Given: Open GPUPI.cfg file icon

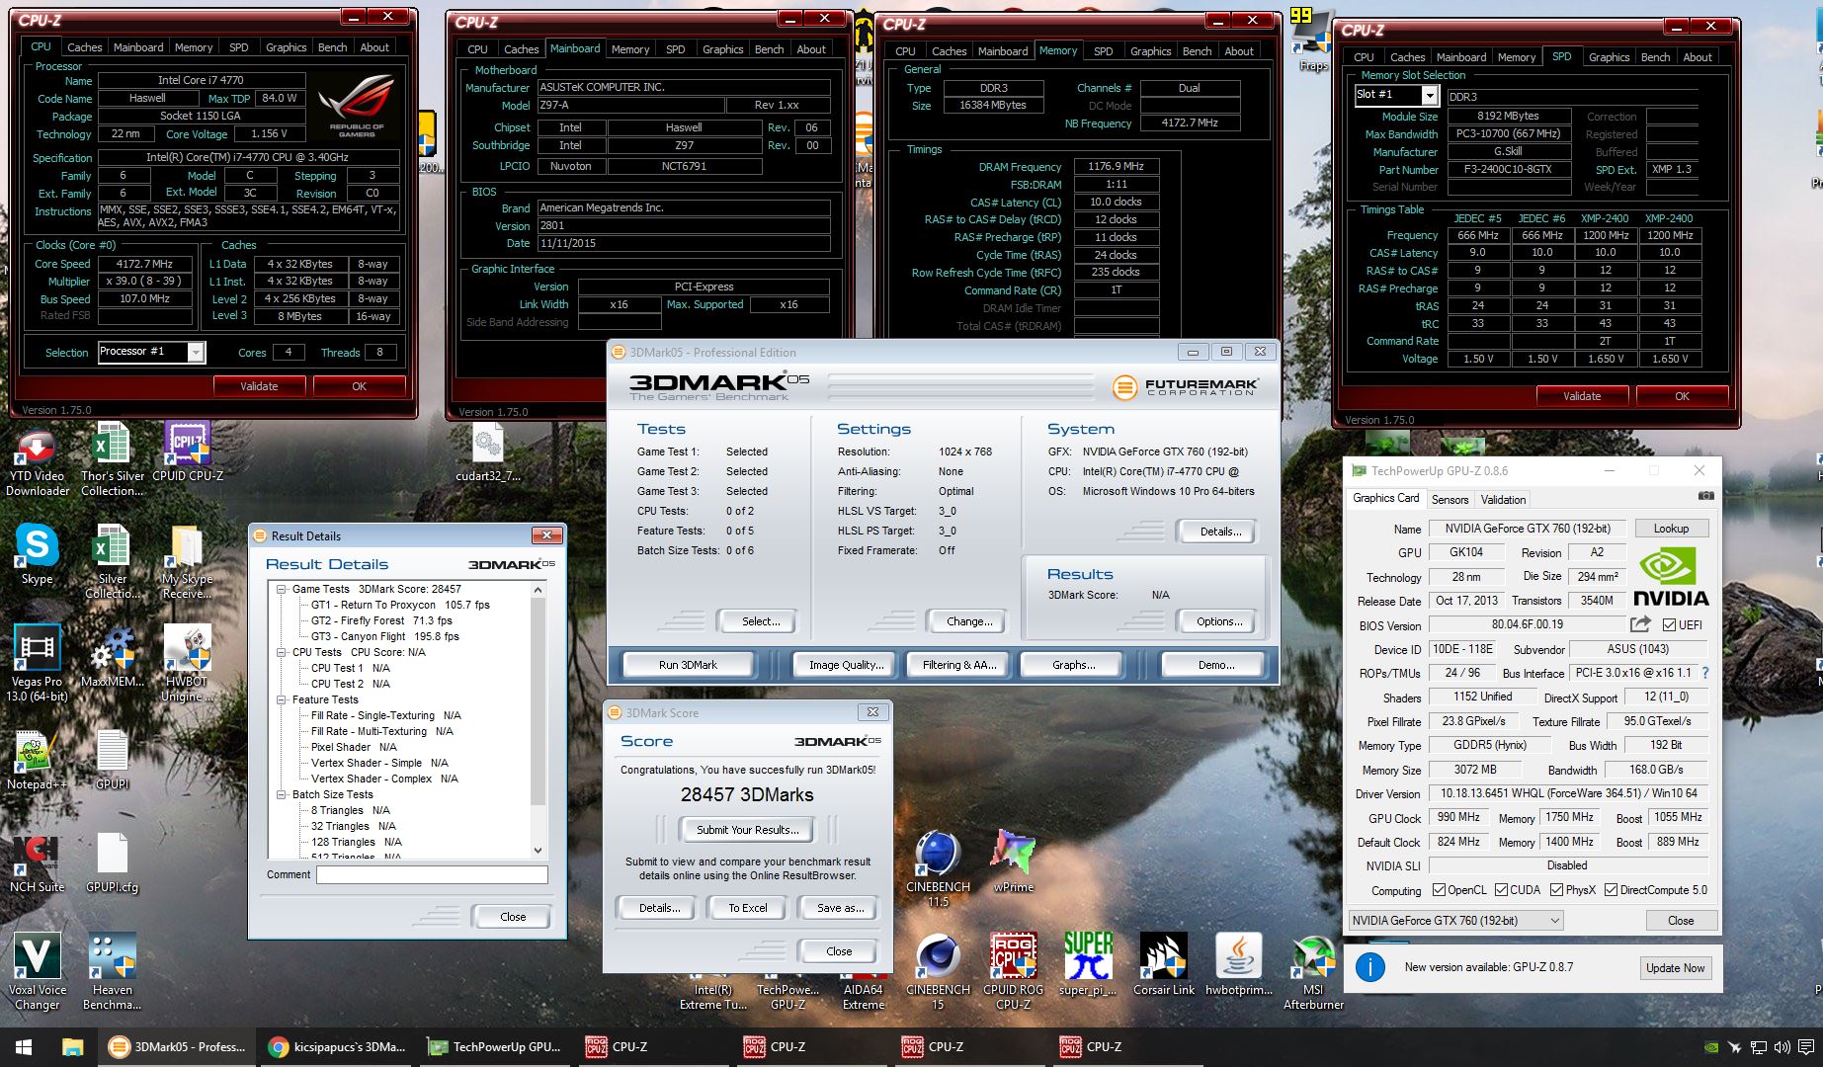Looking at the screenshot, I should tap(112, 864).
